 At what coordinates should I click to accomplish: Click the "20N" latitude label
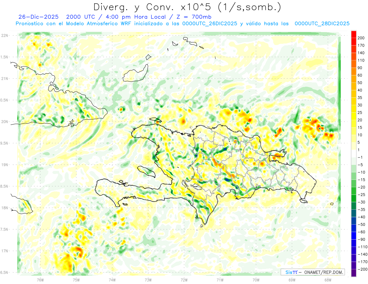coord(5,122)
